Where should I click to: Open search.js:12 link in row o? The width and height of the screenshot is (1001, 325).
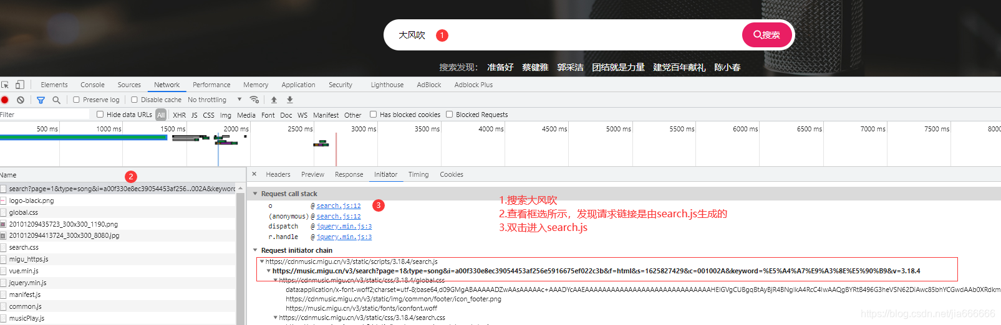point(339,205)
